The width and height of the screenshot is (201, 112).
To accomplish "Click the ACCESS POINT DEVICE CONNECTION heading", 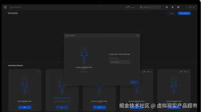I will coord(119,54).
